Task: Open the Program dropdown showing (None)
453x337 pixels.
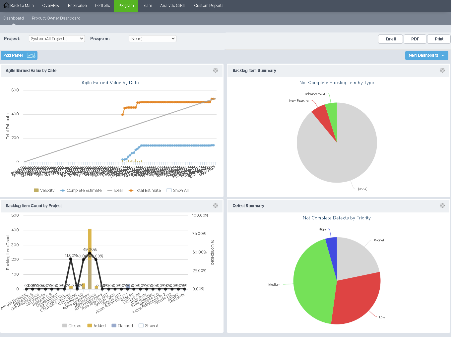Action: click(x=152, y=39)
